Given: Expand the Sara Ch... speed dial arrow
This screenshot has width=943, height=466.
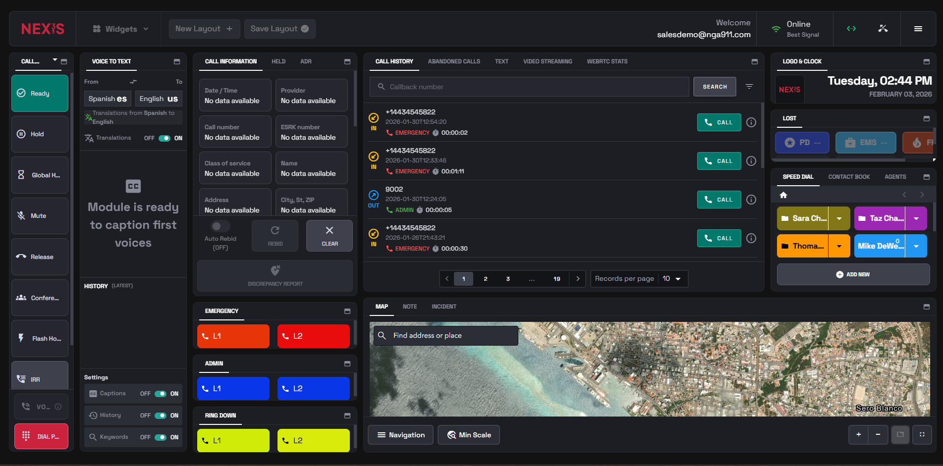Looking at the screenshot, I should coord(839,218).
